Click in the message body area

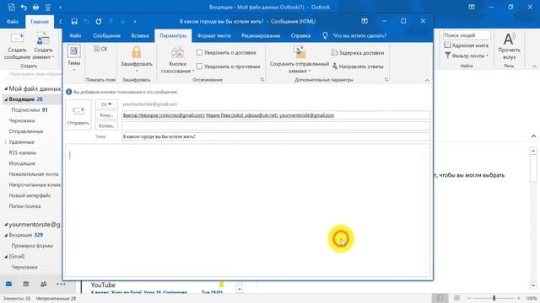(247, 210)
